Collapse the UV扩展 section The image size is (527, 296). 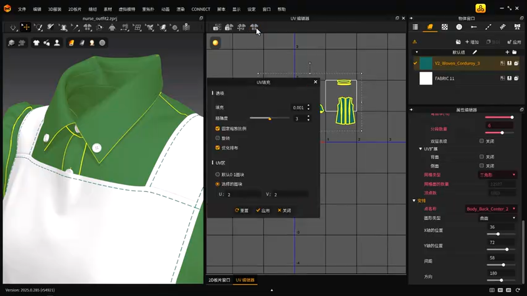pyautogui.click(x=420, y=149)
